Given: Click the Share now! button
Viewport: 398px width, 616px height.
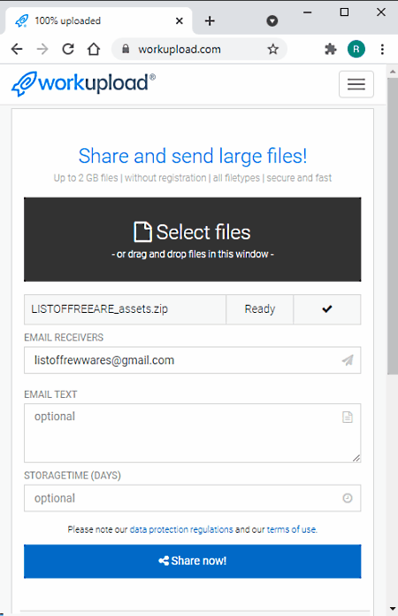Looking at the screenshot, I should (193, 561).
